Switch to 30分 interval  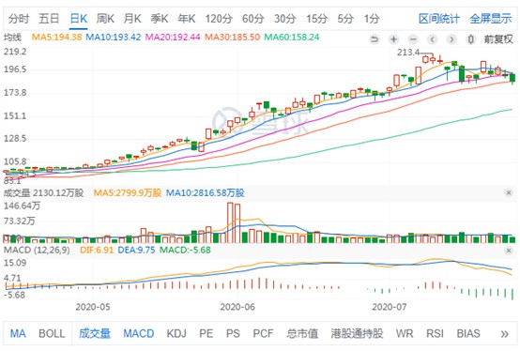point(284,19)
